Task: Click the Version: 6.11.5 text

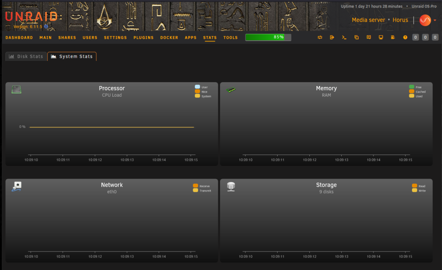Action: pos(28,27)
